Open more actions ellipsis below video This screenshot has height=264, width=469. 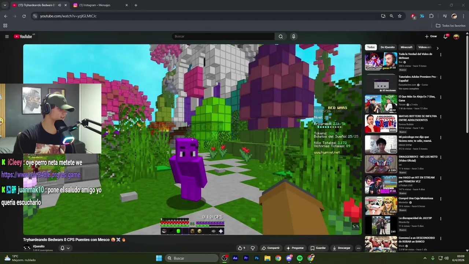(358, 248)
